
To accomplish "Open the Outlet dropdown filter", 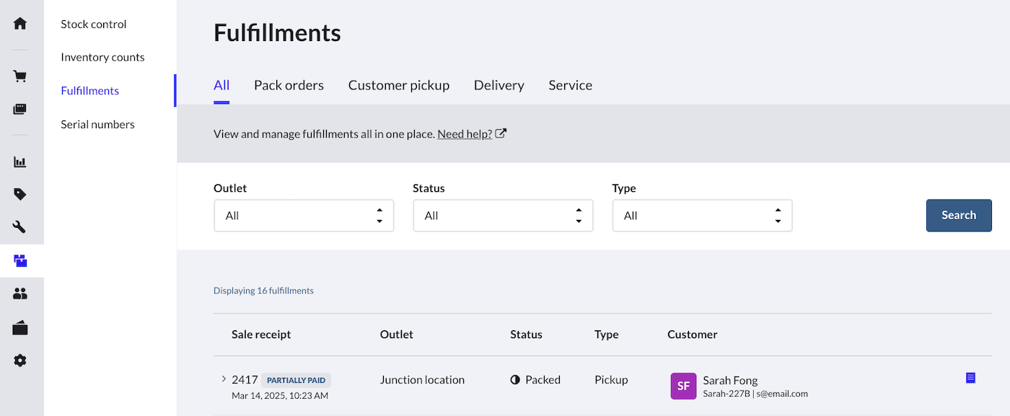I will coord(304,216).
